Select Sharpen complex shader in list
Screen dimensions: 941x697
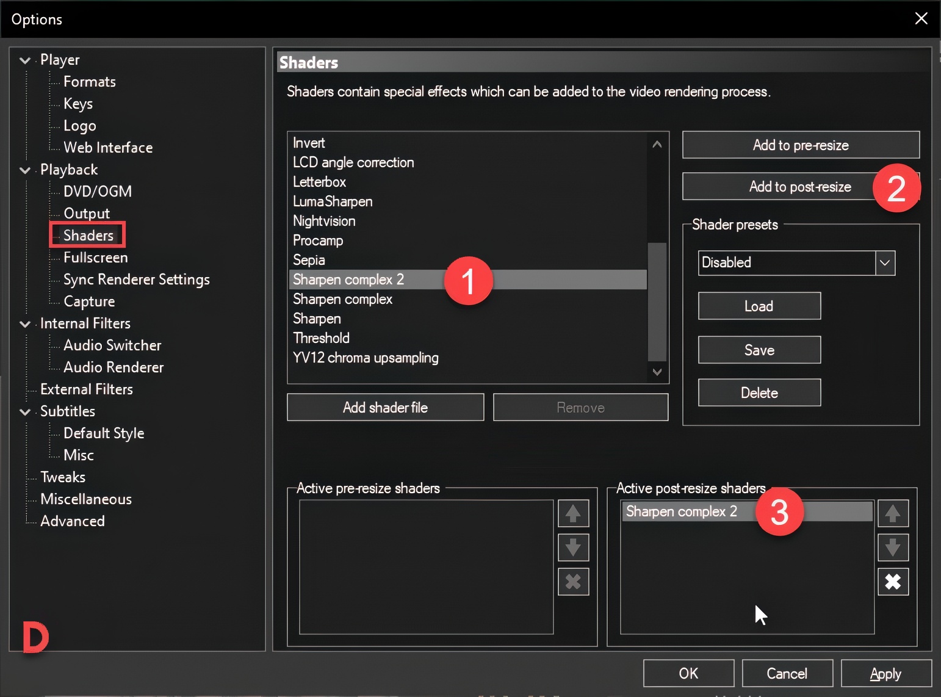pyautogui.click(x=467, y=299)
